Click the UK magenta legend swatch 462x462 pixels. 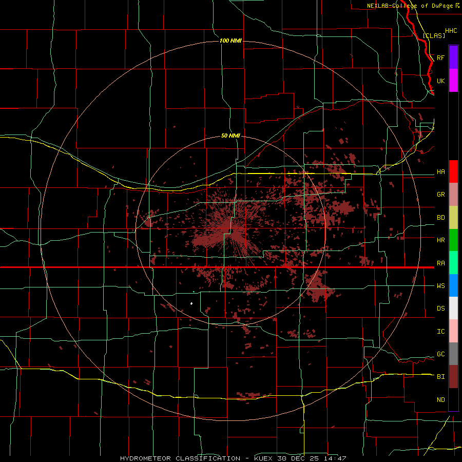click(453, 81)
